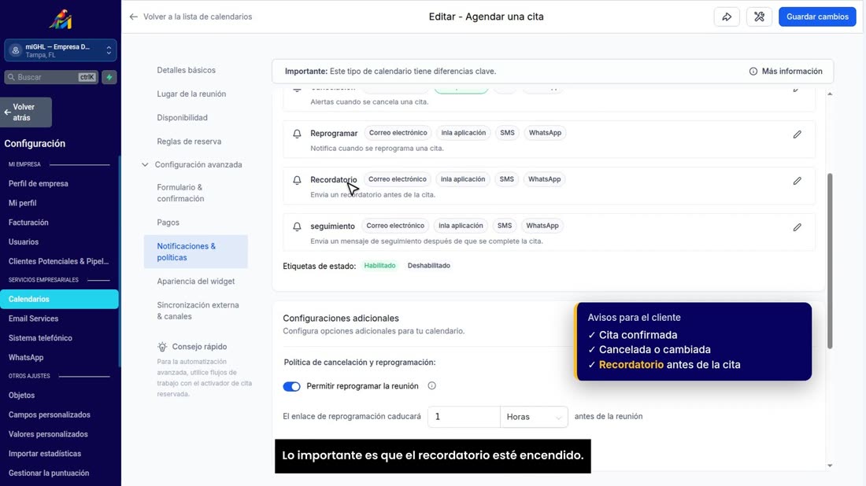
Task: Select Calendarios in sidebar
Action: click(x=59, y=299)
